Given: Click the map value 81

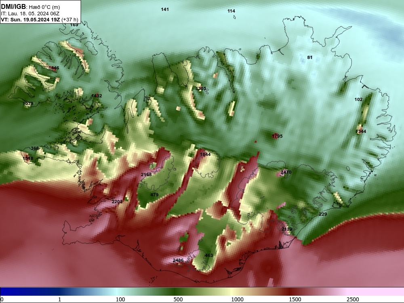Looking at the screenshot, I should [310, 57].
